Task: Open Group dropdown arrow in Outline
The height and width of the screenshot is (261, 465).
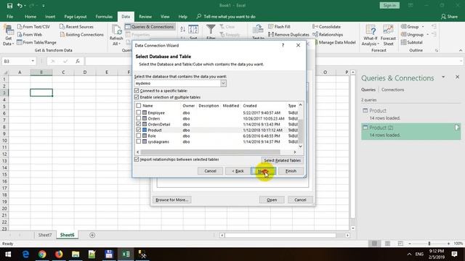Action: 423,27
